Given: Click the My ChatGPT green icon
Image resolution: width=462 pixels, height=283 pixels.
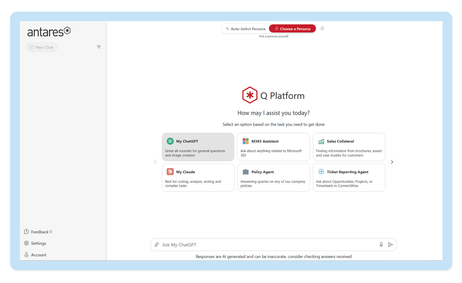Looking at the screenshot, I should tap(170, 141).
